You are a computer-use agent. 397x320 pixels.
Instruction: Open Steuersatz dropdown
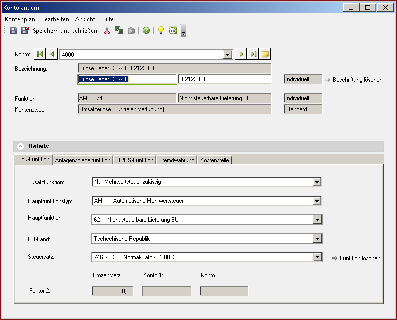click(317, 257)
